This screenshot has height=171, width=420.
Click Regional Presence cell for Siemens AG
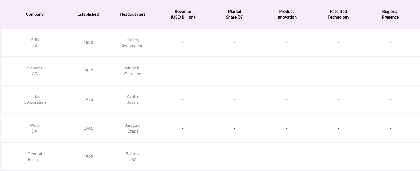click(x=390, y=71)
